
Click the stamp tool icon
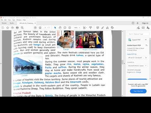click(112, 28)
